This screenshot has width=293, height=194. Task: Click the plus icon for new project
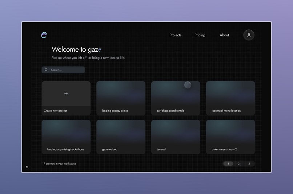66,94
